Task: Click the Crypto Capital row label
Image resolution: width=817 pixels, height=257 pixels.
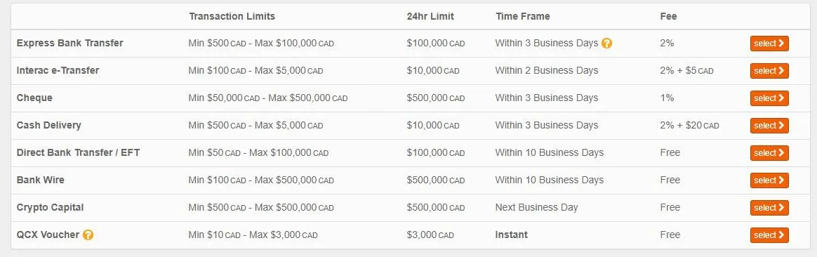Action: coord(50,207)
